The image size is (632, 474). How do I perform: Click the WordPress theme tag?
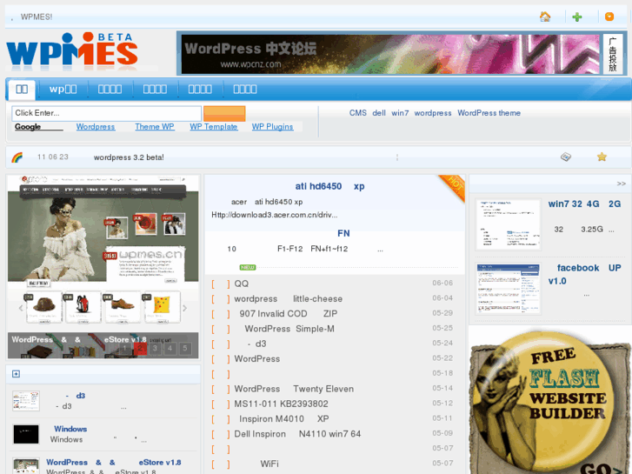[x=489, y=113]
